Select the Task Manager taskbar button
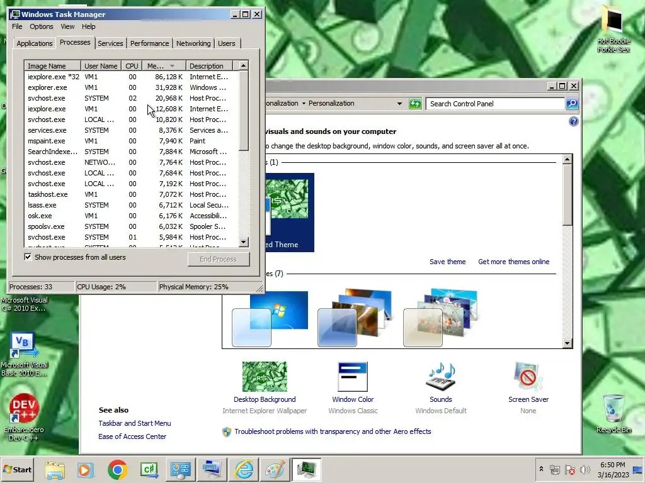The image size is (645, 483). (x=307, y=469)
